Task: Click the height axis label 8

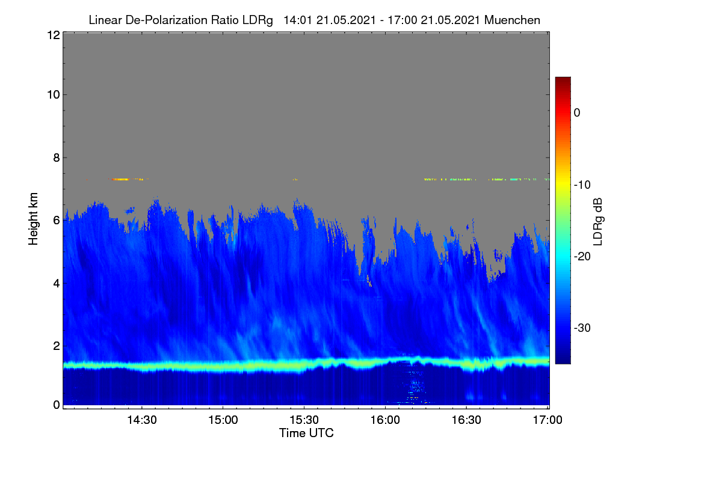Action: pyautogui.click(x=55, y=158)
